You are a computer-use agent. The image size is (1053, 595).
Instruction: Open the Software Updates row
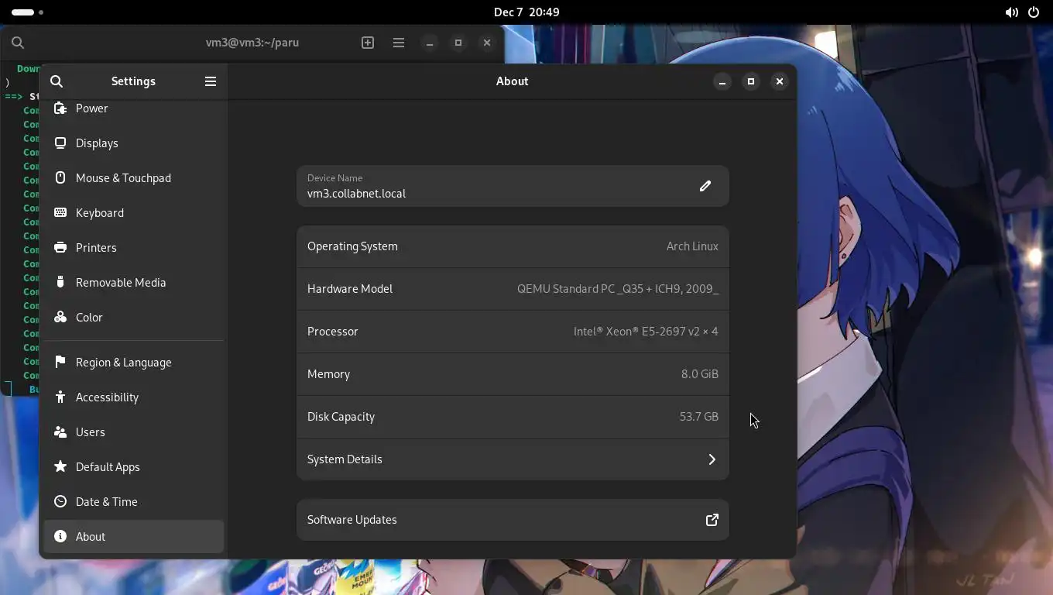(513, 520)
